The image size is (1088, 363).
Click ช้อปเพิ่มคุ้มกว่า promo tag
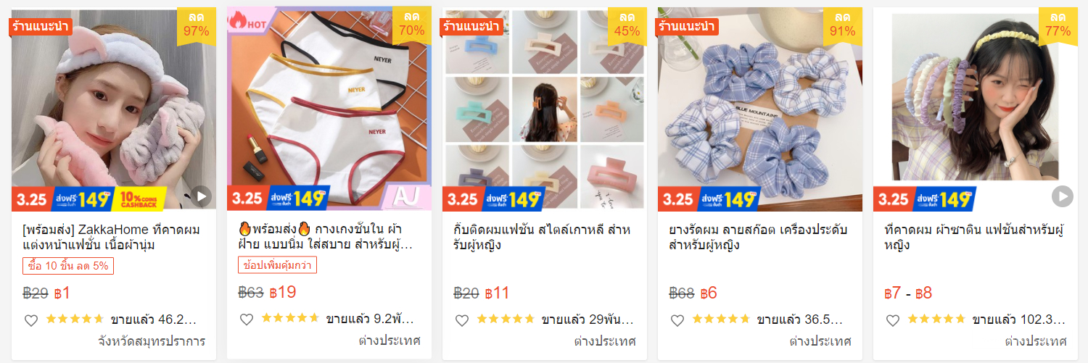pos(277,265)
